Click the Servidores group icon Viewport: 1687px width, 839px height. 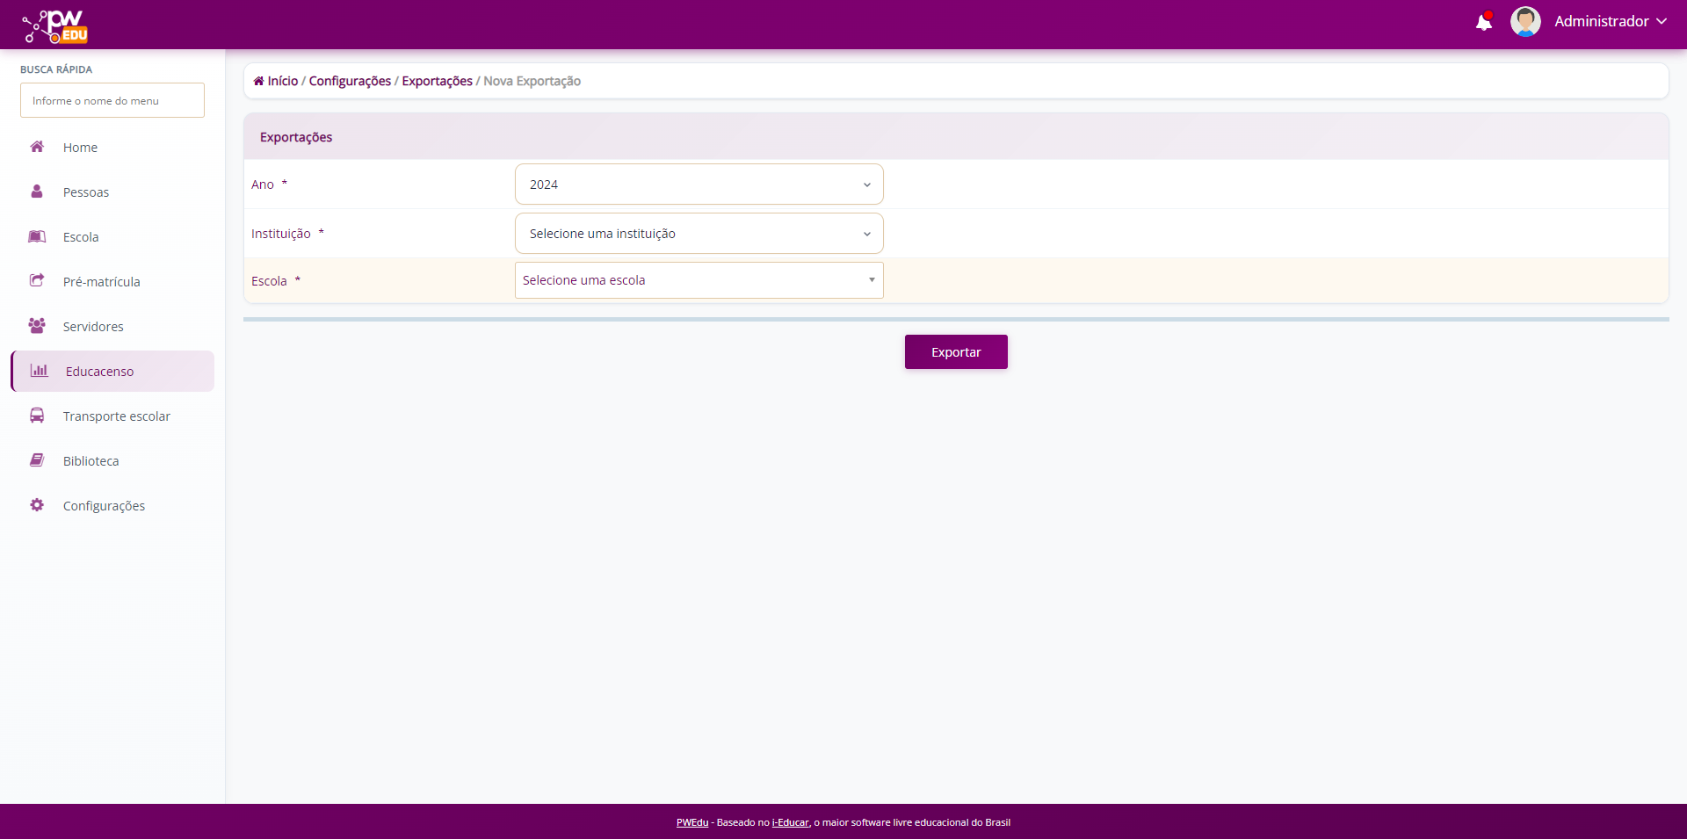pos(37,326)
